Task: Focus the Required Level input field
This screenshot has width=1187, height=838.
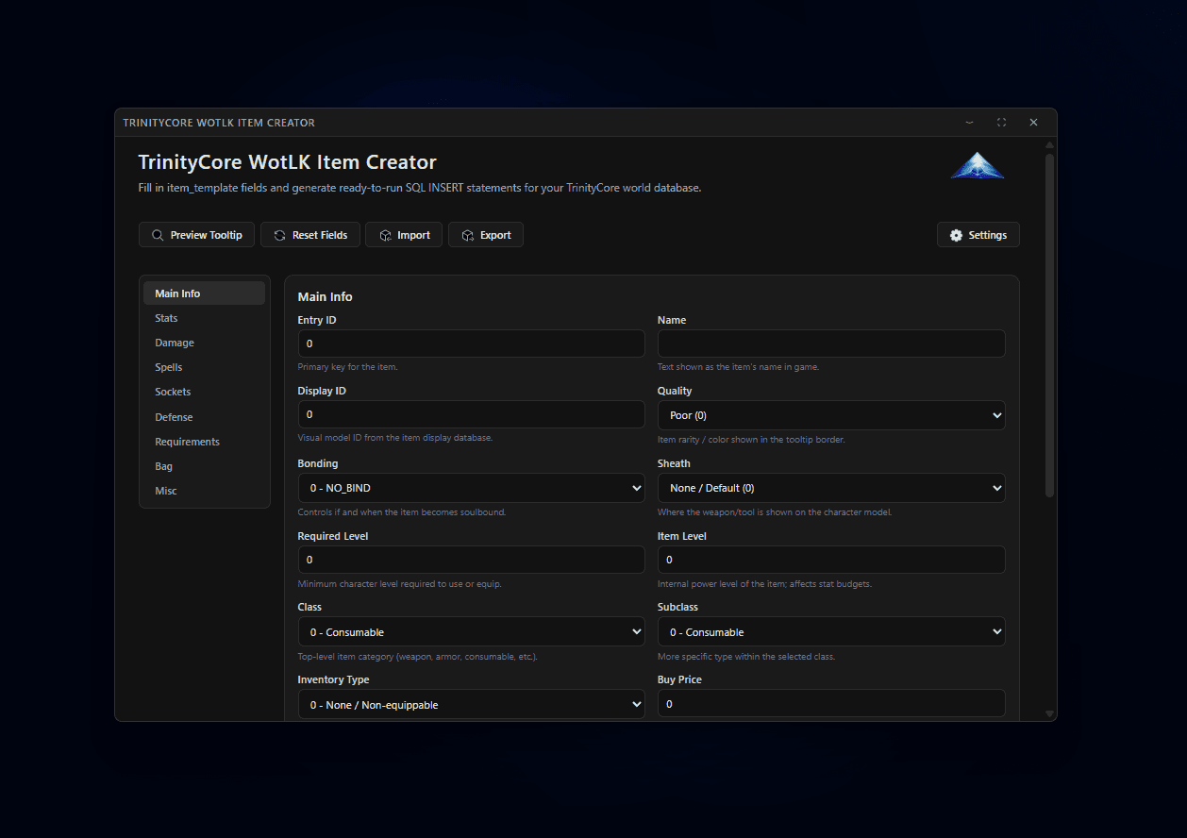Action: point(471,560)
